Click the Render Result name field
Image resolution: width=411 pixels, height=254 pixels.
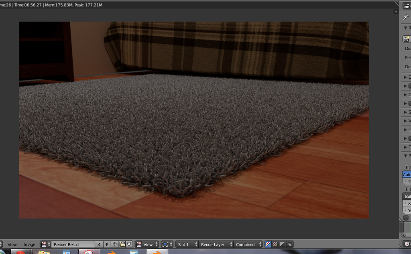[73, 244]
